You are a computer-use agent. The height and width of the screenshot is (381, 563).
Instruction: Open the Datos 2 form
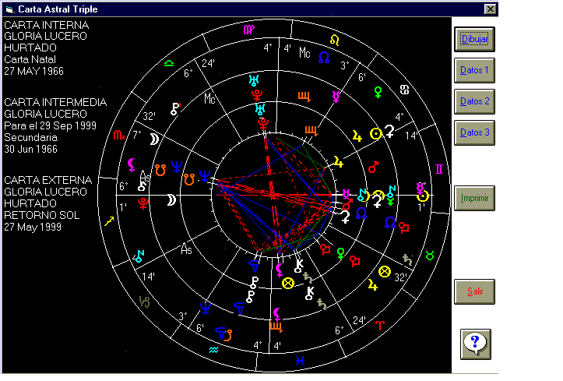pos(474,101)
